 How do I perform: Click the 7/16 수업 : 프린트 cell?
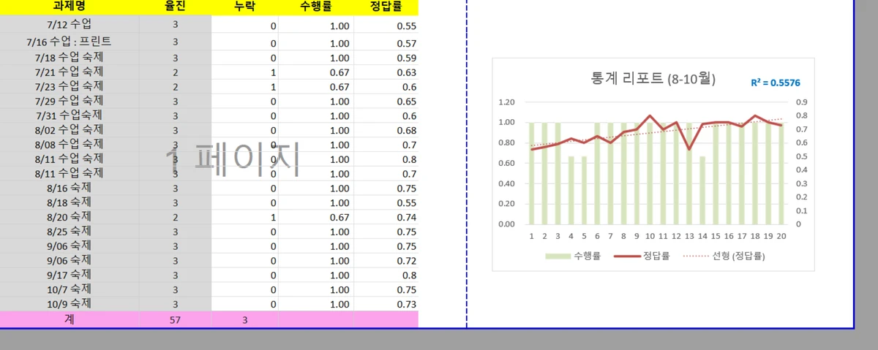tap(69, 42)
